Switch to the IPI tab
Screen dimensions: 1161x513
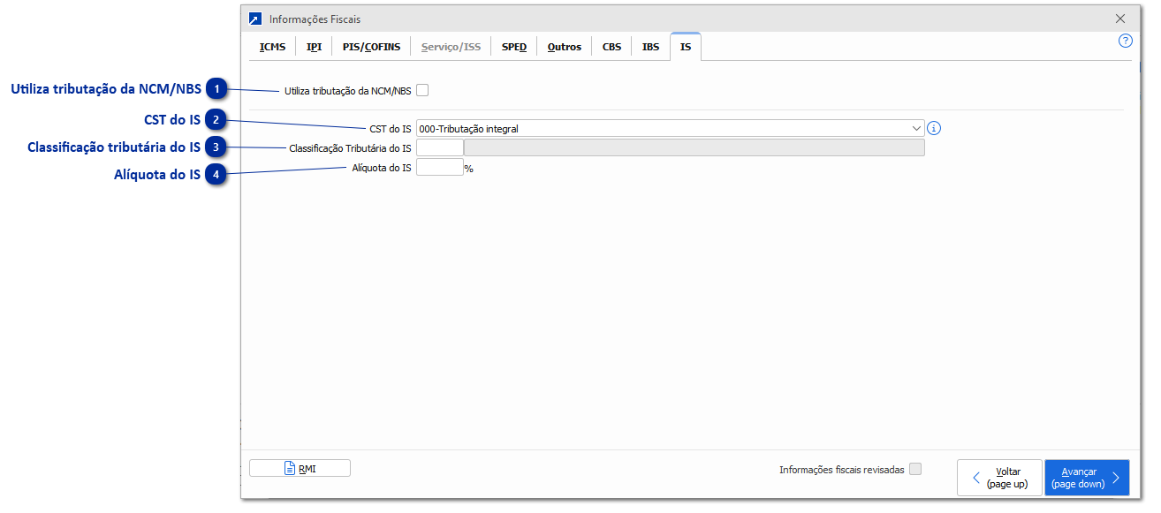[314, 47]
